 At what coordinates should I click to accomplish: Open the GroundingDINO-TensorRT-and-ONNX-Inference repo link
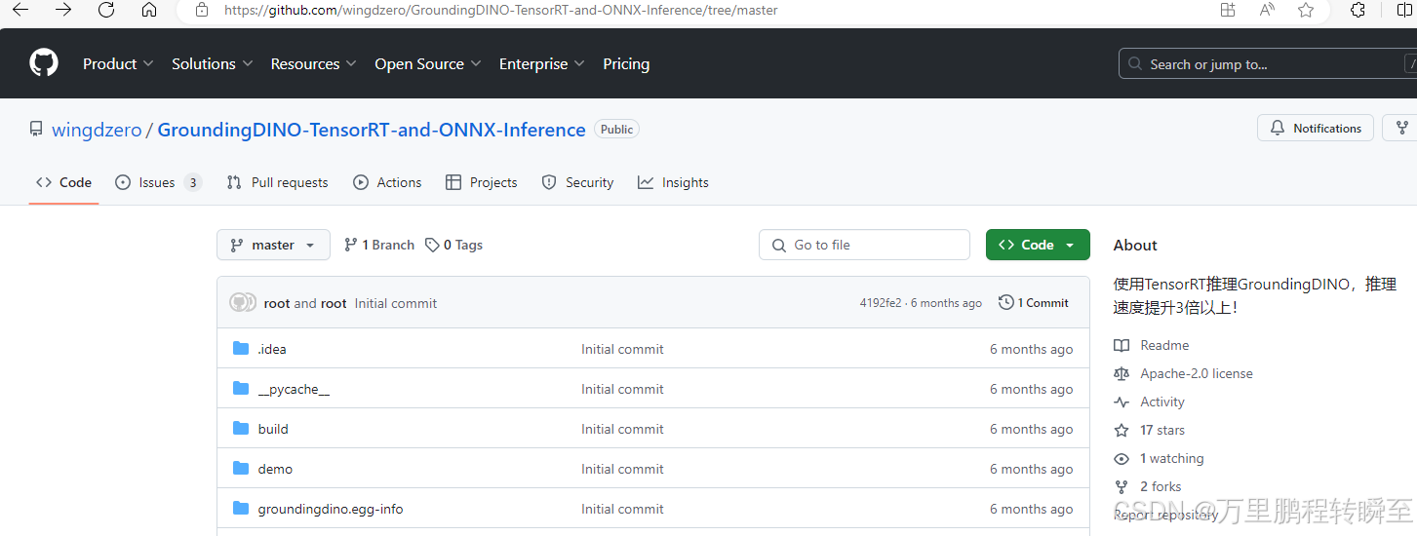tap(372, 130)
